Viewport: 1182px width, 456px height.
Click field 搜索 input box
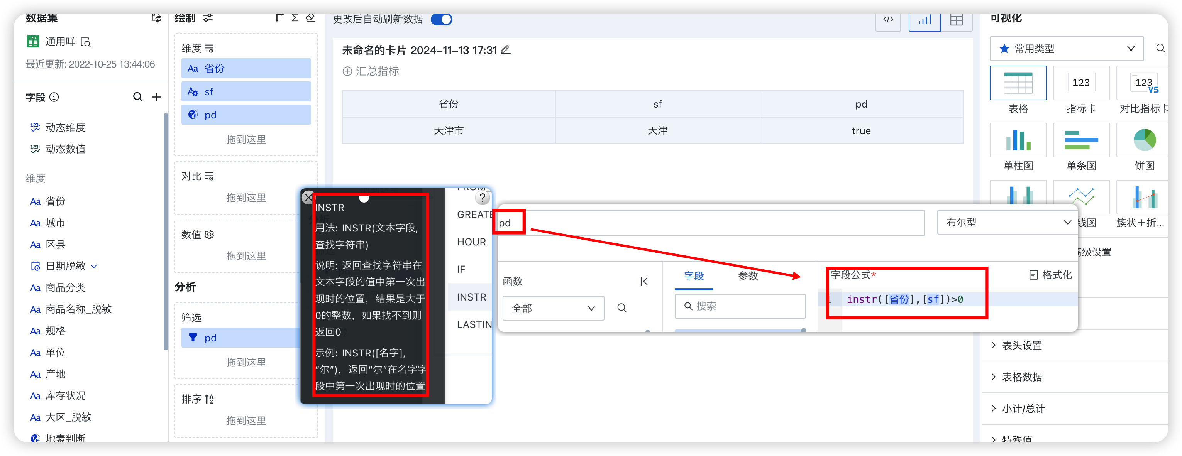740,306
